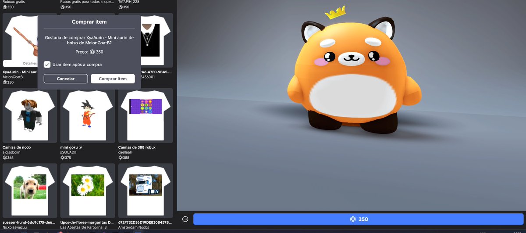Click the 'Camisa de 388 robux' item title
This screenshot has height=233, width=526.
pyautogui.click(x=137, y=147)
